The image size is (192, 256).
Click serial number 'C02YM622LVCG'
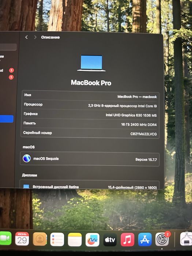click(143, 134)
